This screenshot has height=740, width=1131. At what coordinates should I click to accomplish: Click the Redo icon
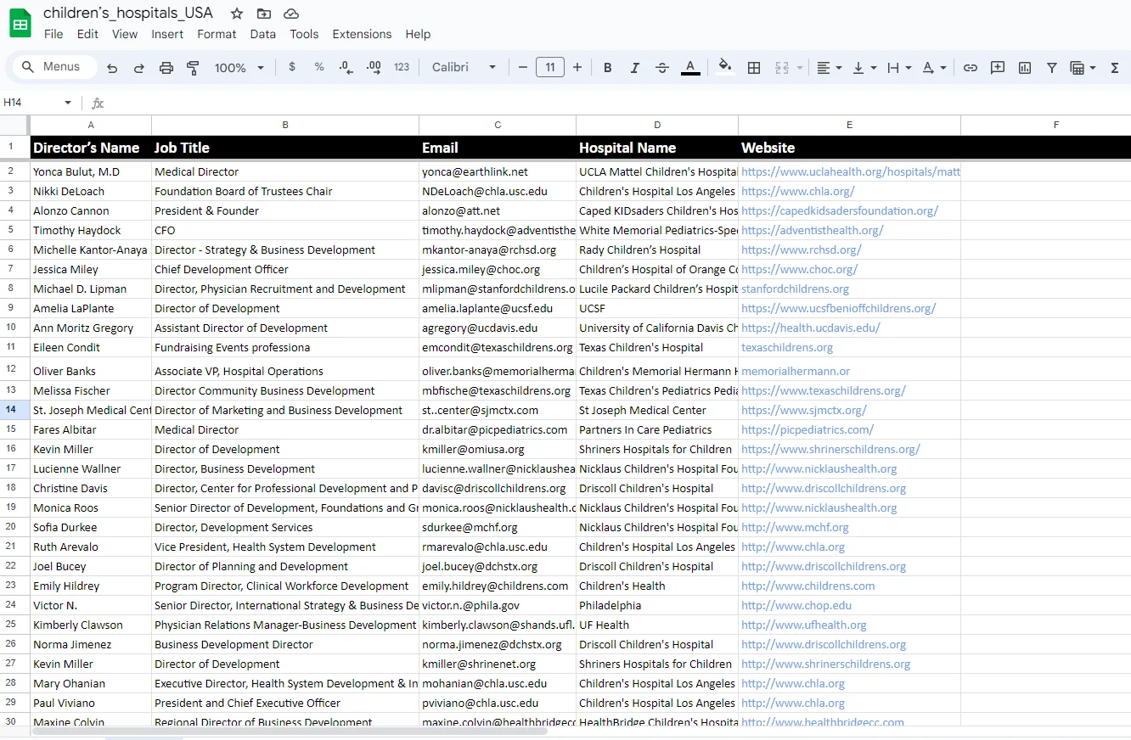pos(139,68)
